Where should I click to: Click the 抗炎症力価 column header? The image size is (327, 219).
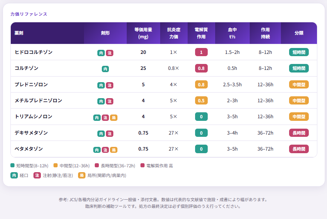[174, 33]
